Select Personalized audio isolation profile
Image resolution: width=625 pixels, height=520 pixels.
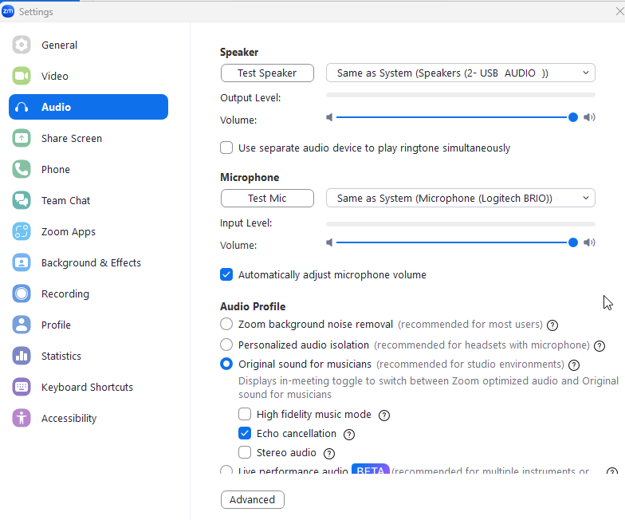pyautogui.click(x=226, y=345)
